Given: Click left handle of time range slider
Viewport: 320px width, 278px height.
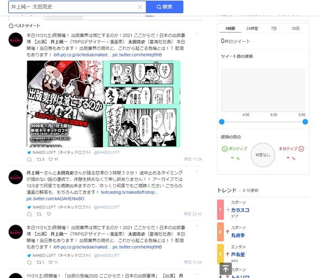Looking at the screenshot, I should [x=222, y=122].
